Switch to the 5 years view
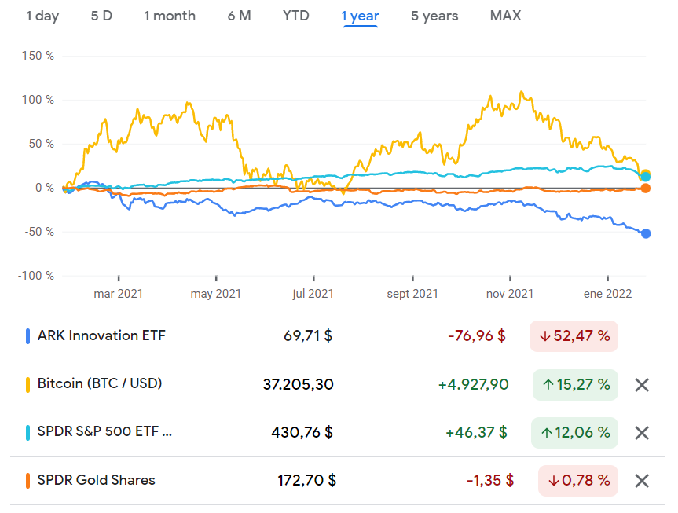This screenshot has height=513, width=678. click(x=434, y=15)
